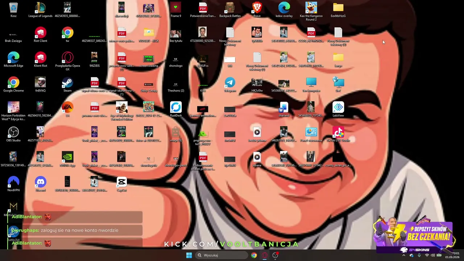This screenshot has width=464, height=261.
Task: Focus the Wyszukaj taskbar search box
Action: tap(221, 255)
